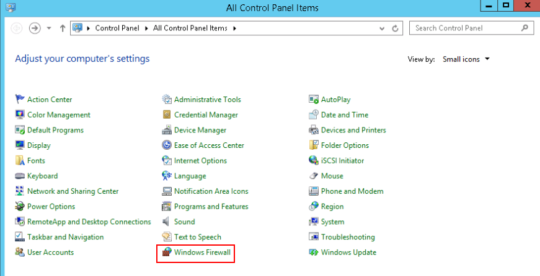
Task: Open the Devices and Printers icon
Action: pyautogui.click(x=314, y=130)
